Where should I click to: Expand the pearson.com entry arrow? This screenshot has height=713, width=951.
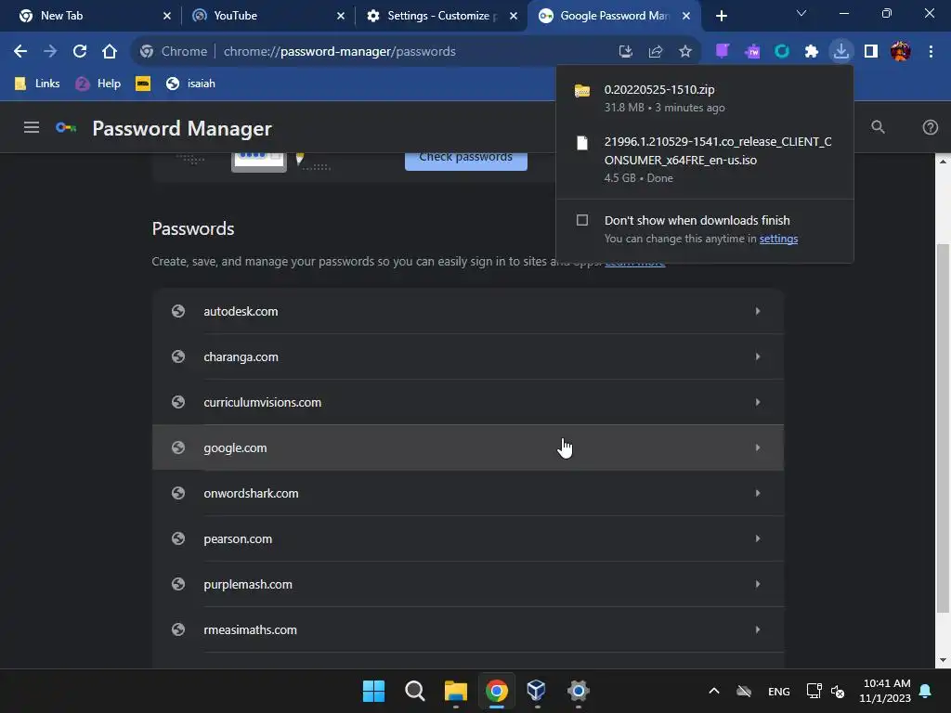(758, 538)
